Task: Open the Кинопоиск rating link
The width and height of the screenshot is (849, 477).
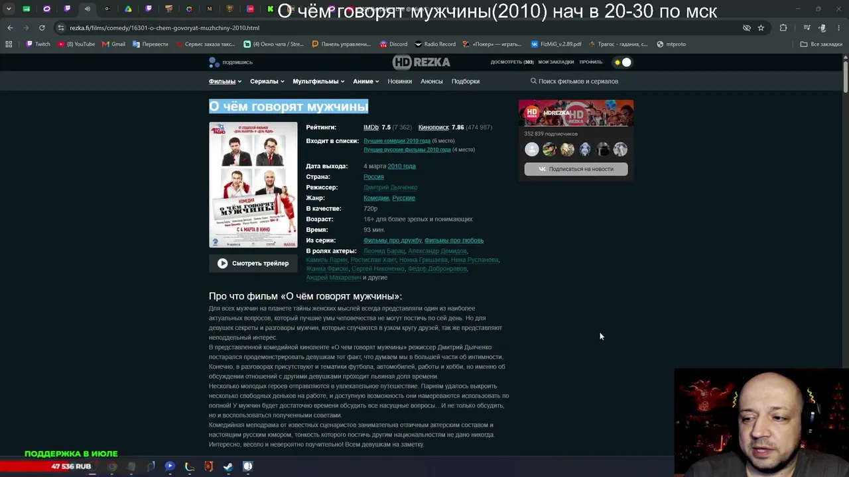Action: (434, 127)
